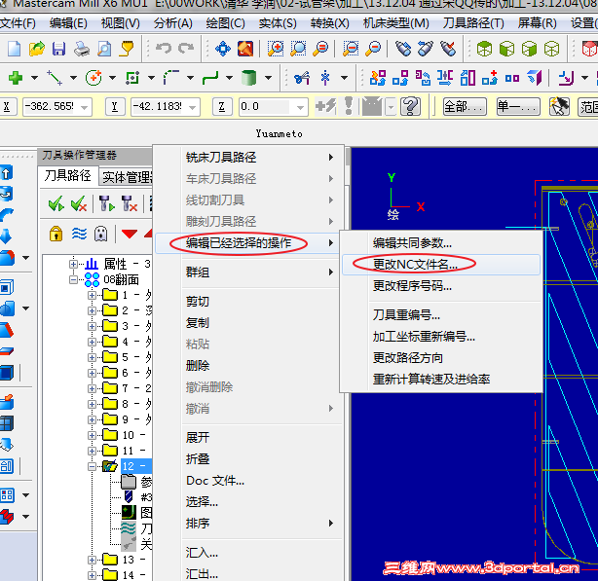
Task: Open the Z coordinate dropdown
Action: point(301,107)
